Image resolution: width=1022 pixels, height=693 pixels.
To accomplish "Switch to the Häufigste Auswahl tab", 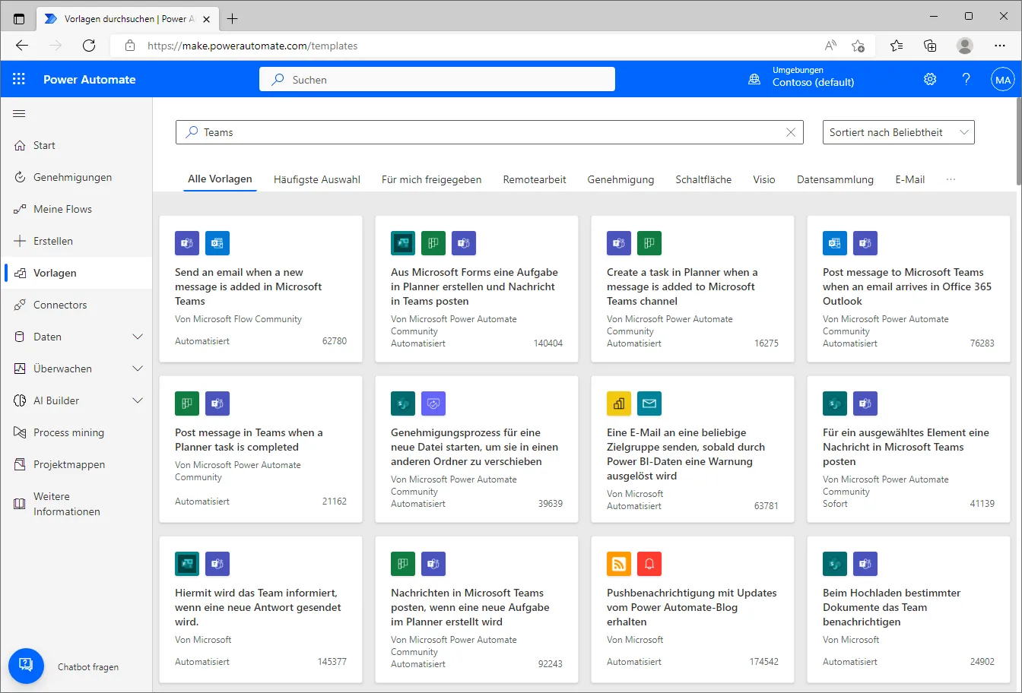I will tap(317, 179).
